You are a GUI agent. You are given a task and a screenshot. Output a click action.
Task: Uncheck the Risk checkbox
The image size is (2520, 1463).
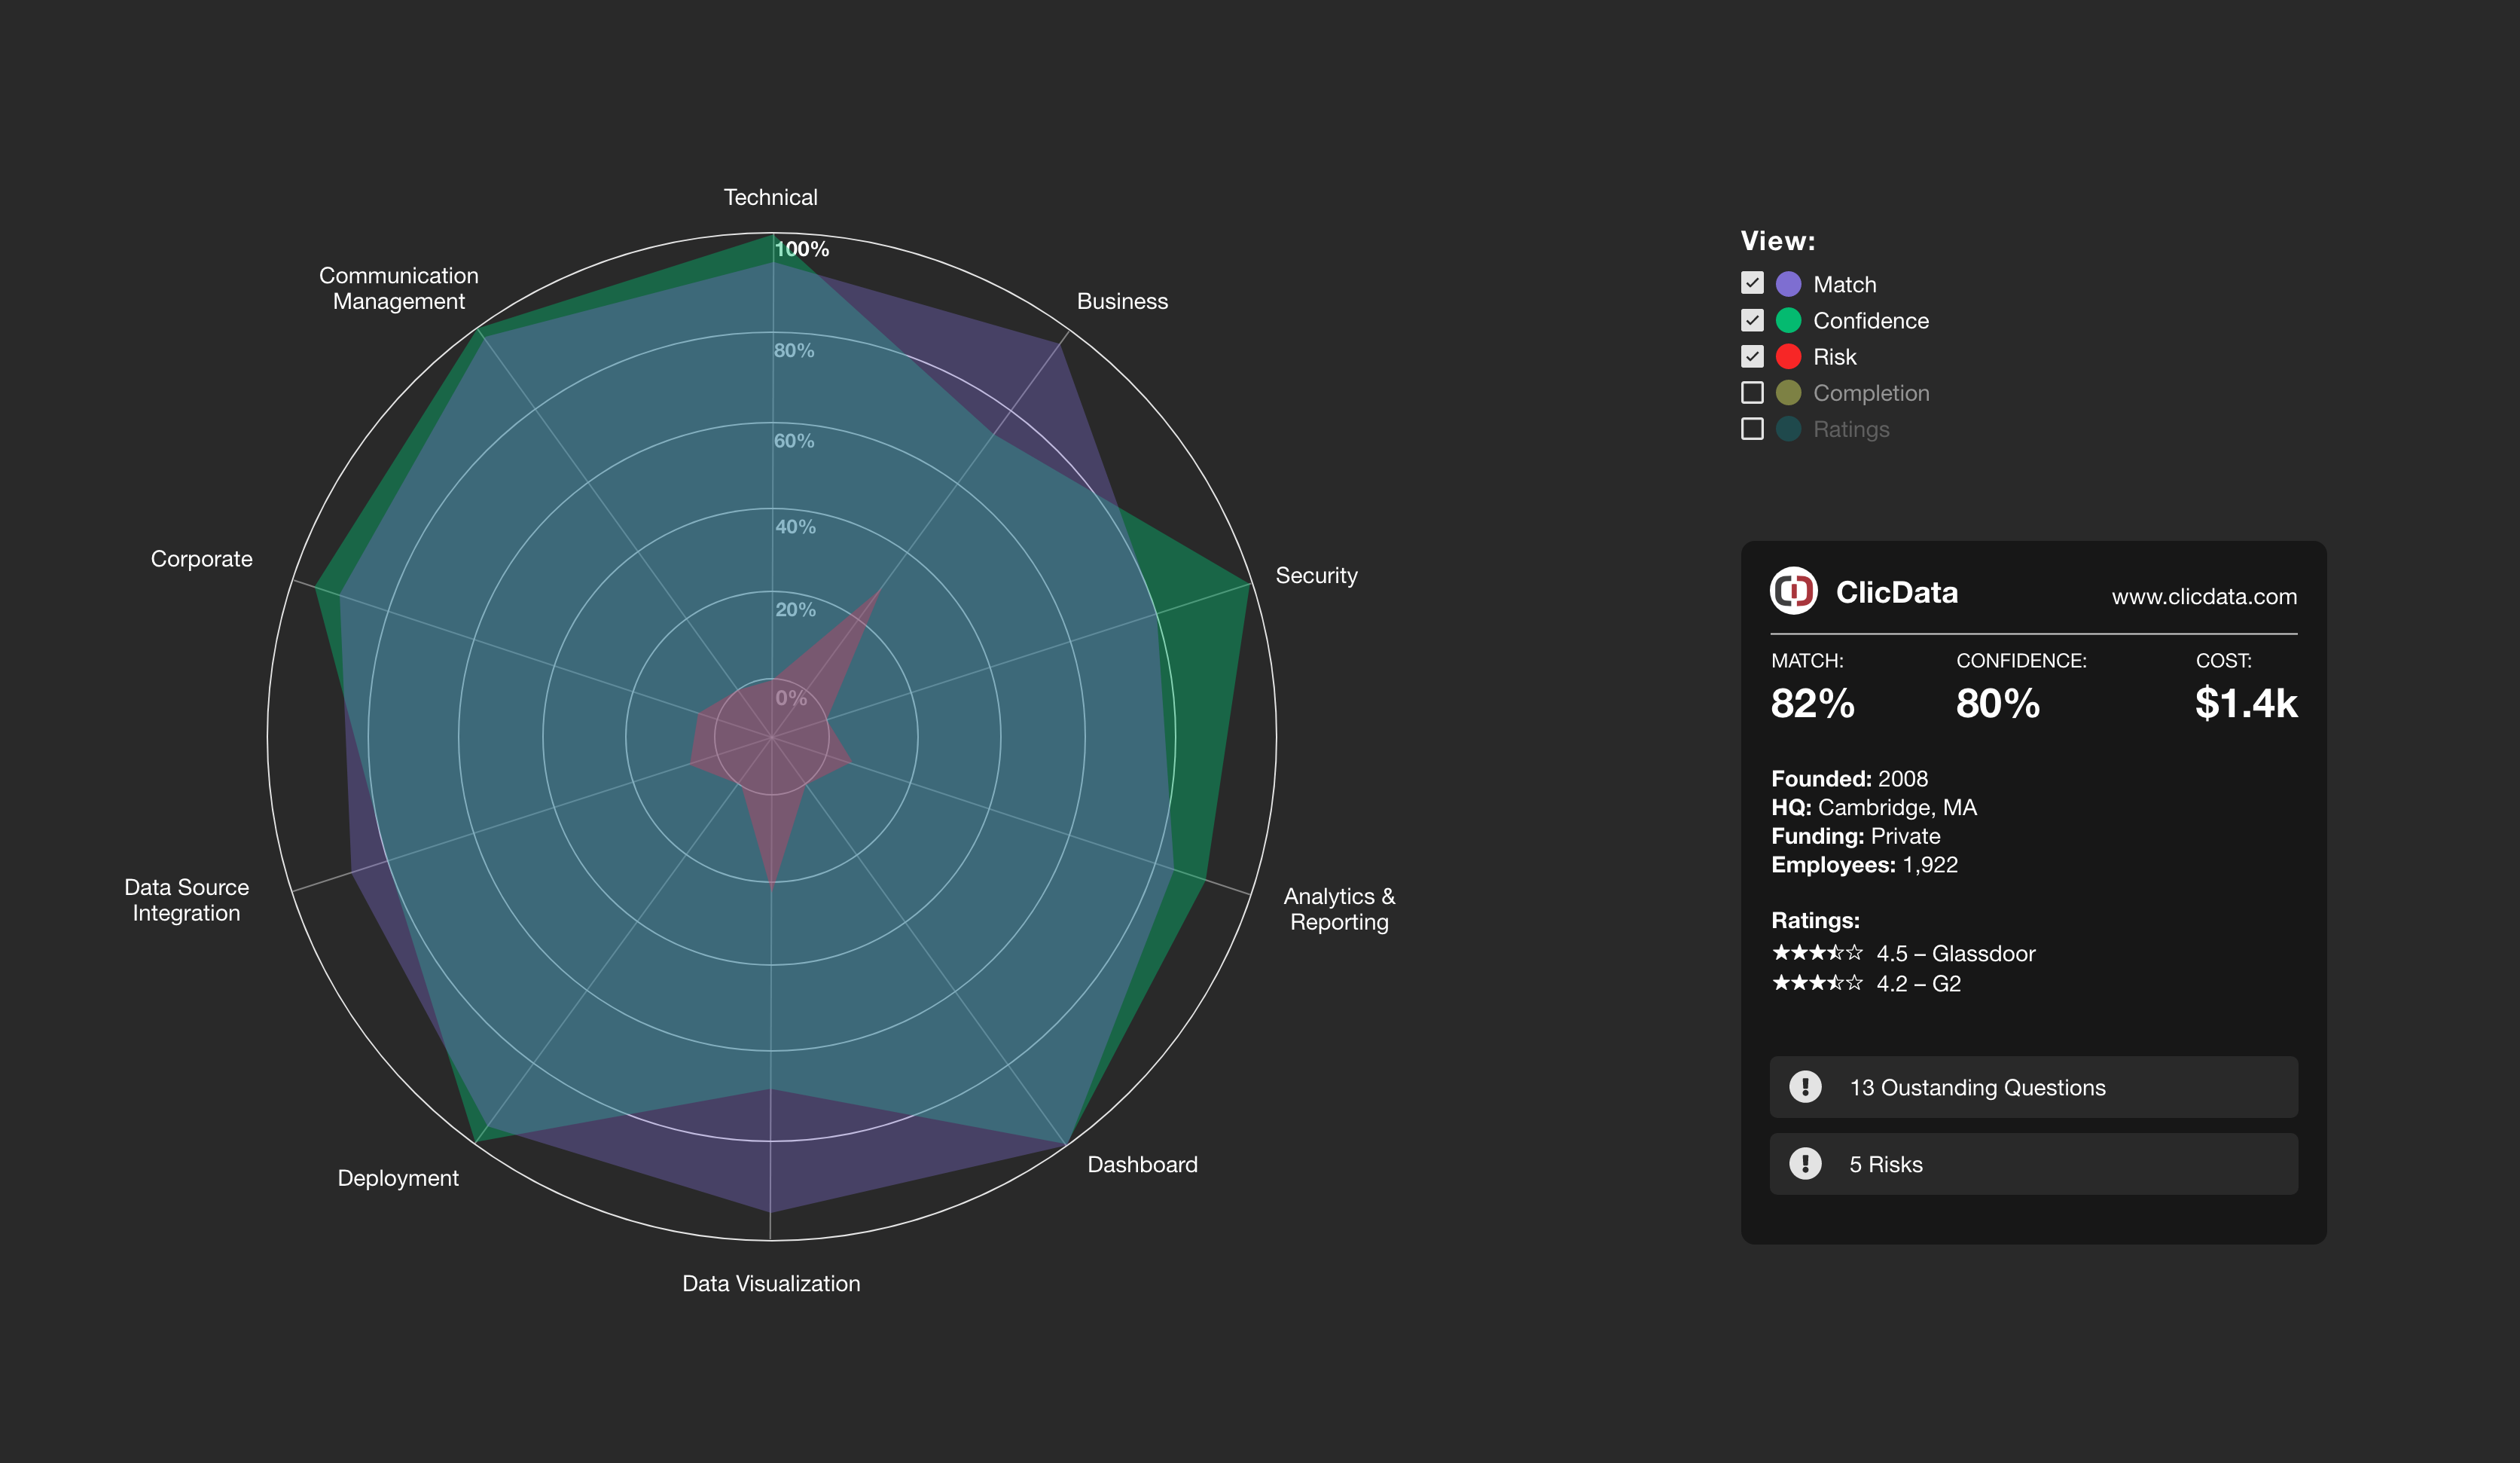1752,356
